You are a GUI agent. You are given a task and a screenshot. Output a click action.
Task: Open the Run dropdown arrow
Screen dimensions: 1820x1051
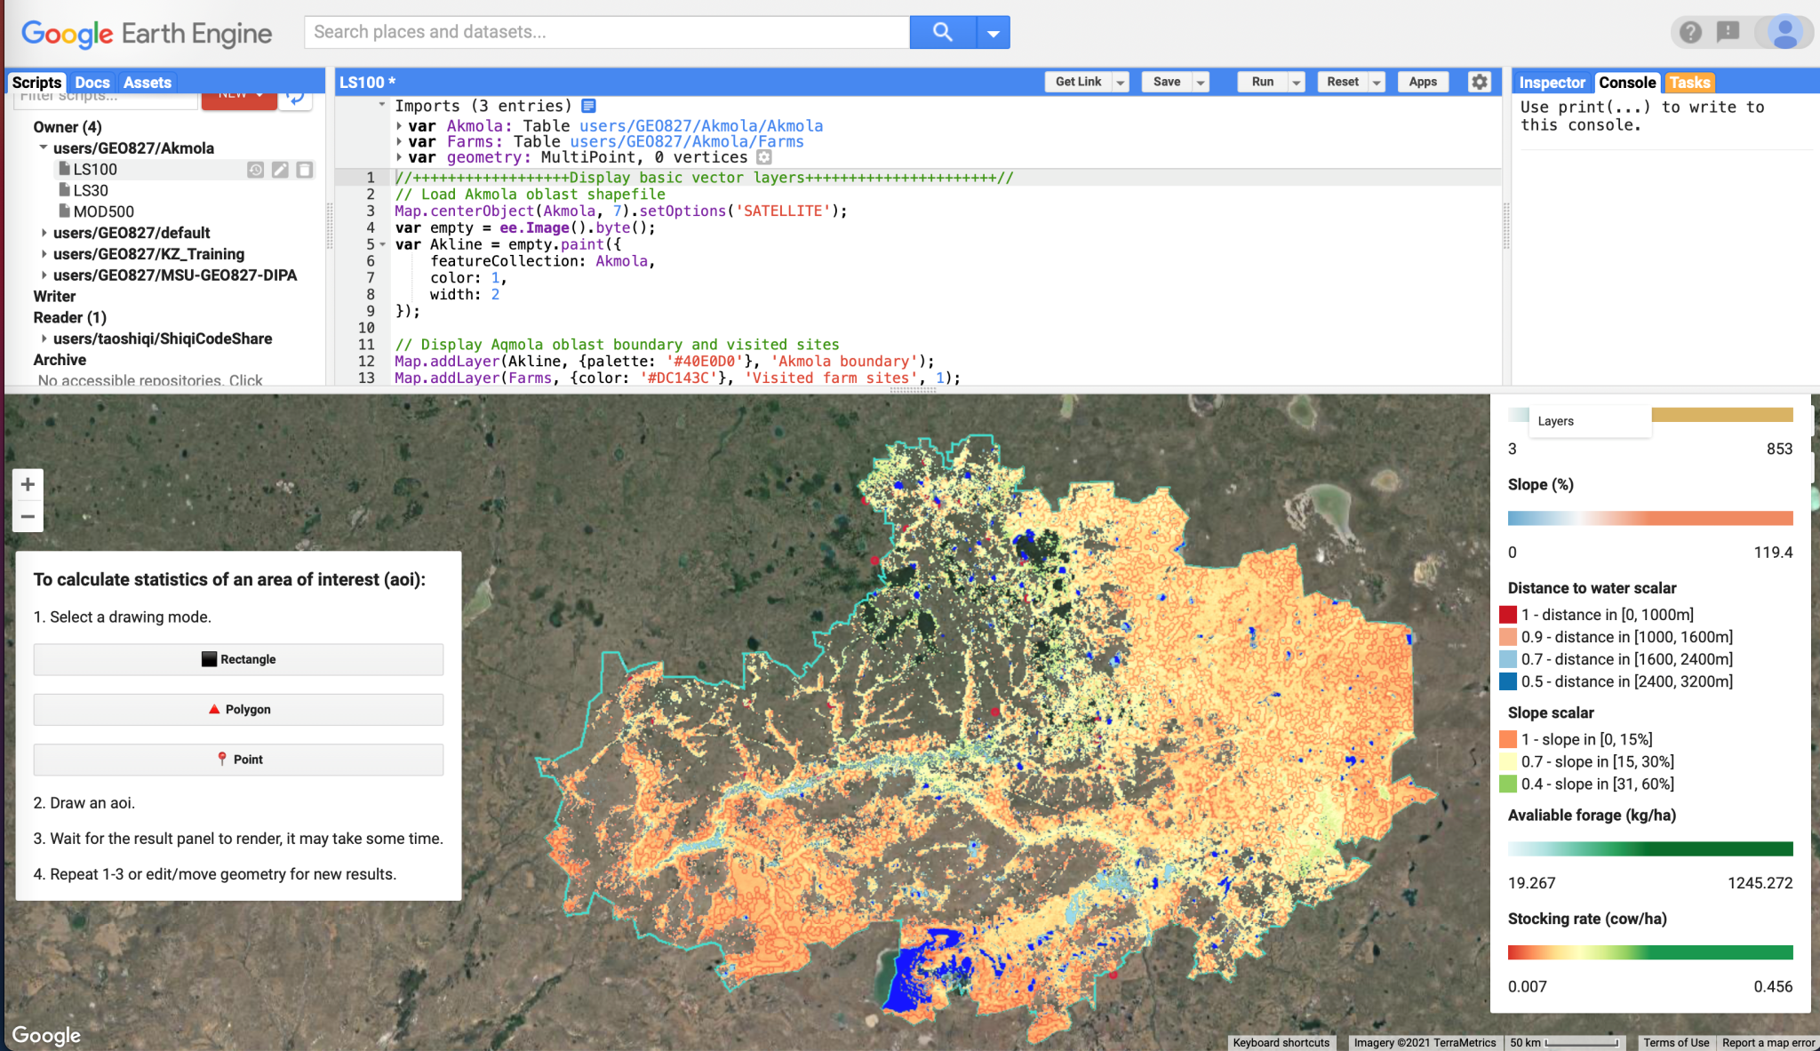point(1297,82)
